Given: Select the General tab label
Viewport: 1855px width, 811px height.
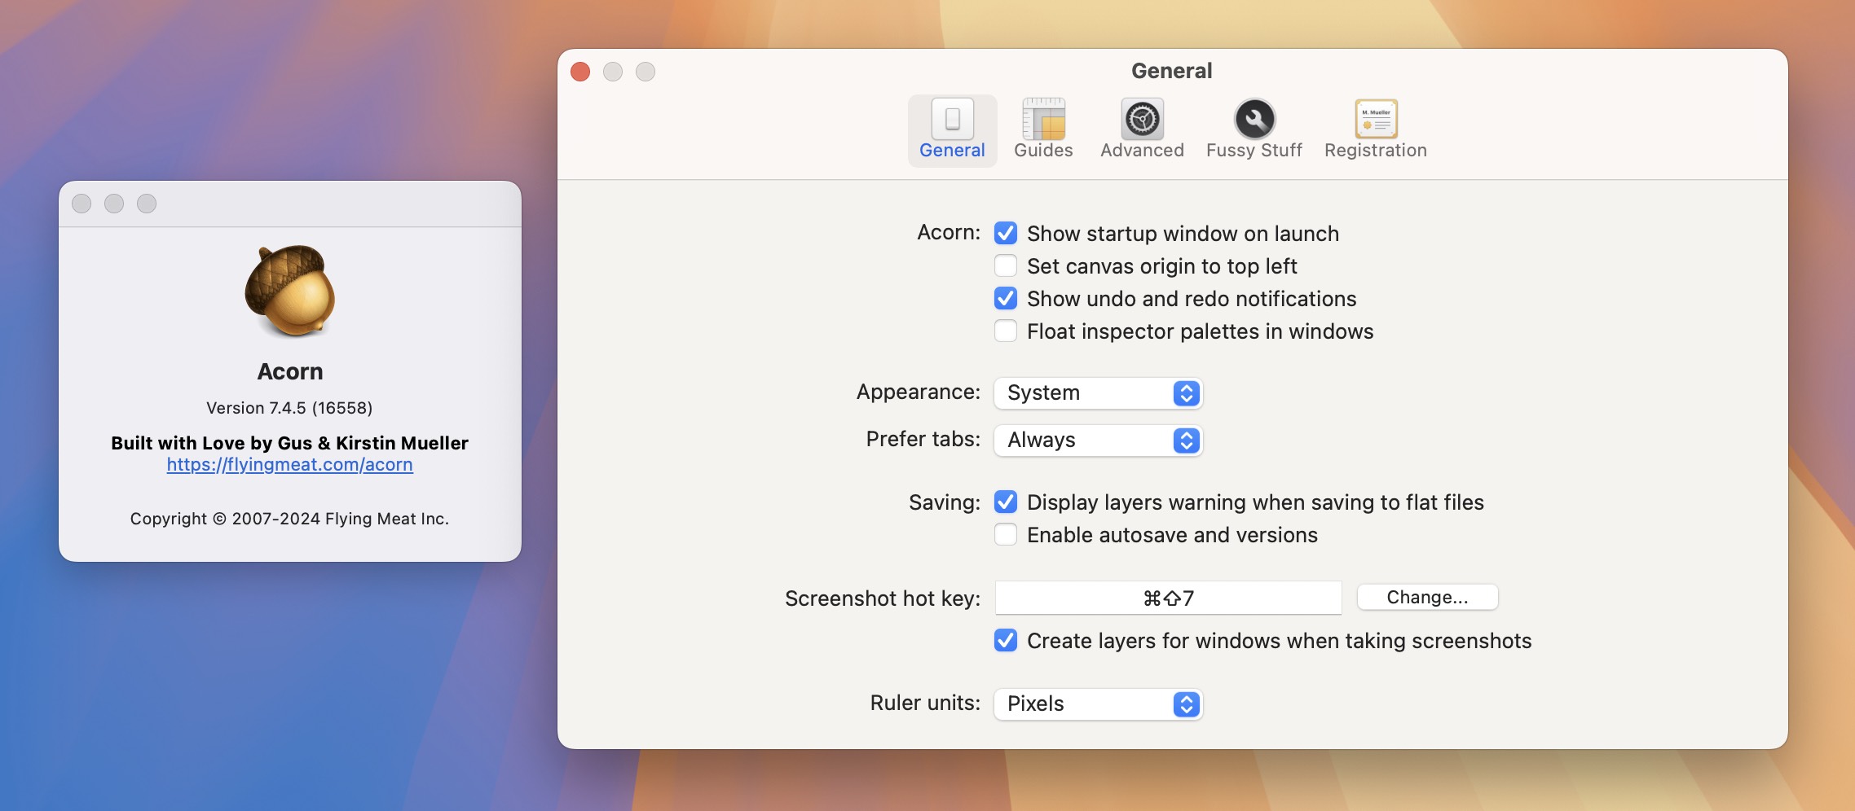Looking at the screenshot, I should click(952, 151).
